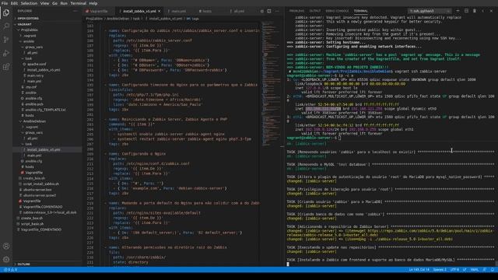Open the Source Control view

6,40
